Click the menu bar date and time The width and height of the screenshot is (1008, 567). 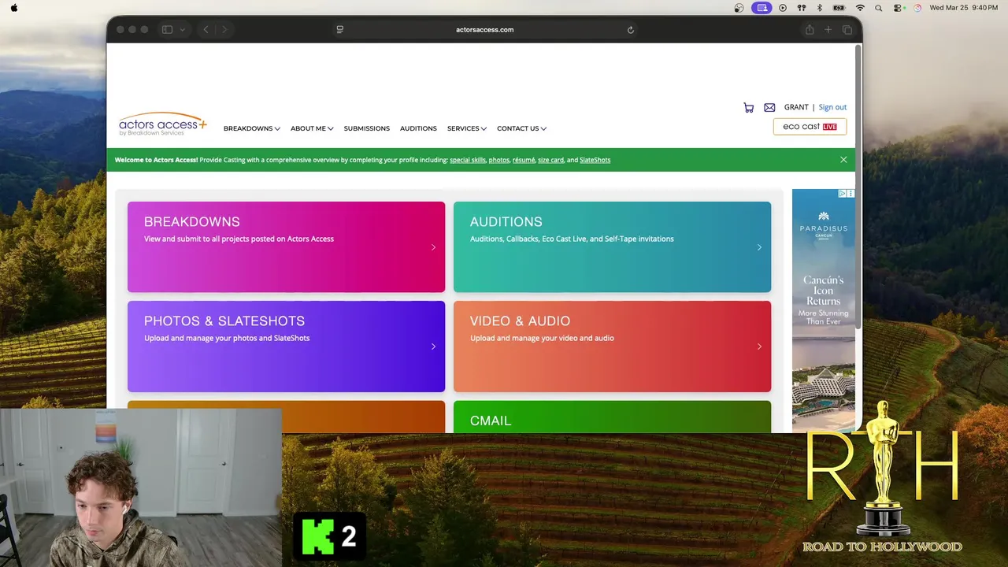[964, 8]
